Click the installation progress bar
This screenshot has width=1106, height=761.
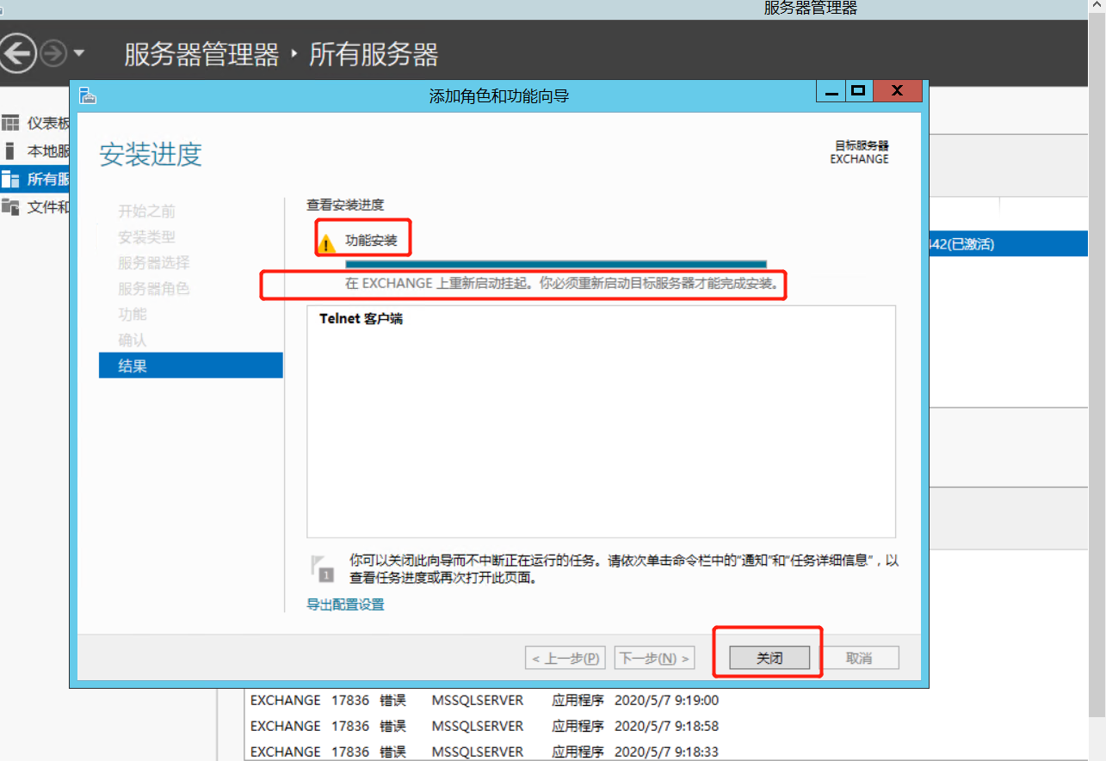pyautogui.click(x=556, y=264)
